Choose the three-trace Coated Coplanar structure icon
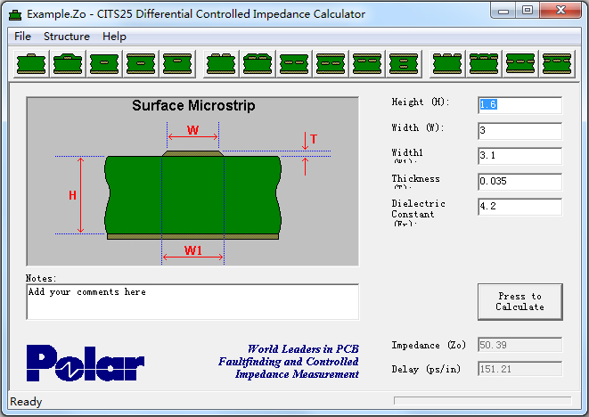 [x=484, y=63]
